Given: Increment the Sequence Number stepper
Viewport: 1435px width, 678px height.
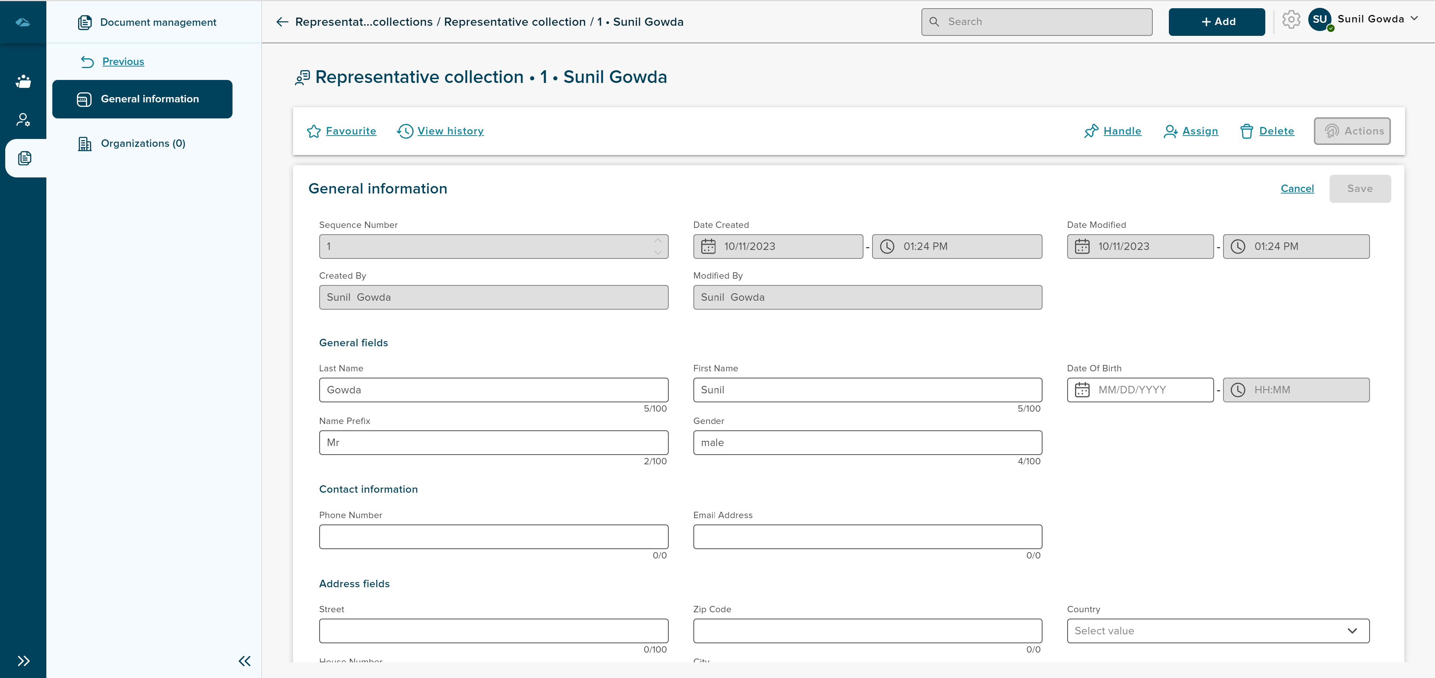Looking at the screenshot, I should (x=658, y=241).
